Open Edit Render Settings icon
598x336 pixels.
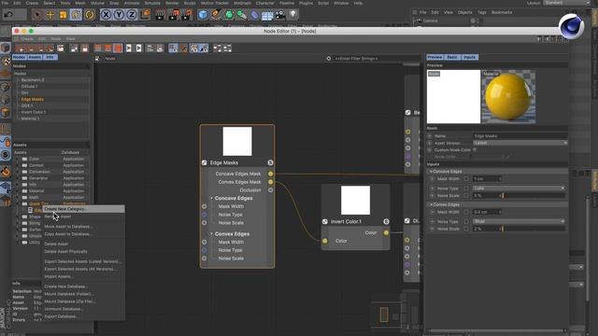pyautogui.click(x=187, y=15)
